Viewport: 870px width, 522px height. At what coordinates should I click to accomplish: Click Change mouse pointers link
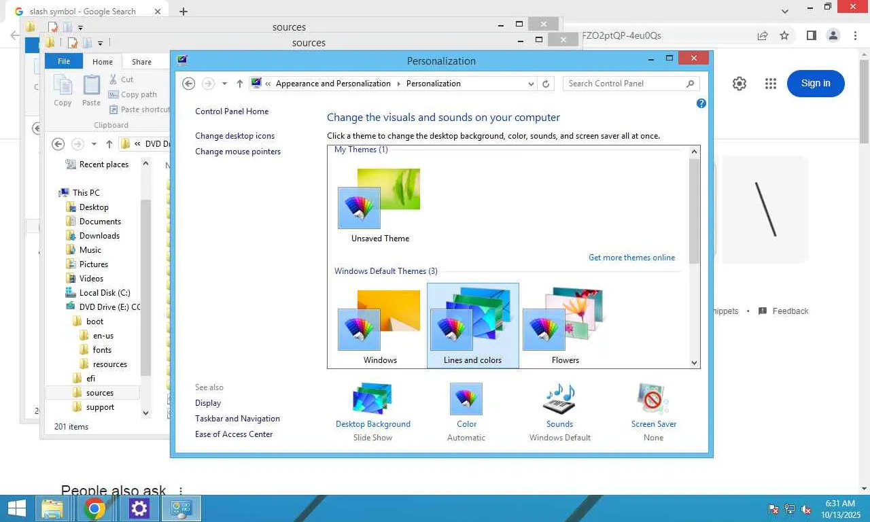pos(238,152)
